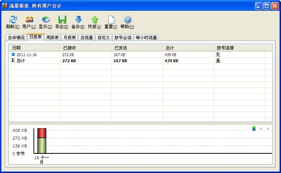The width and height of the screenshot is (281, 173).
Task: Open the 用户 users icon
Action: [30, 20]
